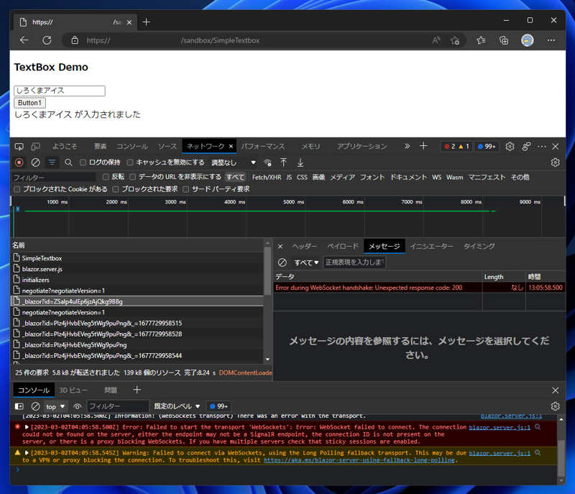Clear the console output
The height and width of the screenshot is (494, 575).
click(x=35, y=406)
